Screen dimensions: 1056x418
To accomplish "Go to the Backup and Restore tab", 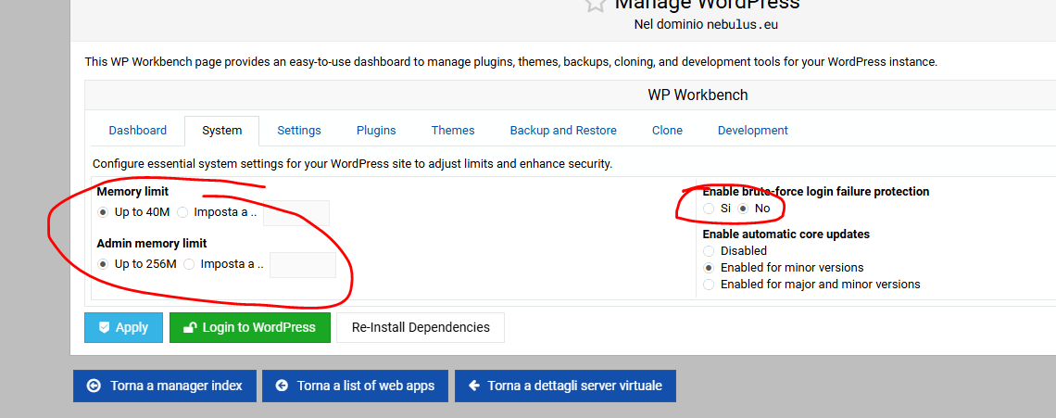I will click(x=563, y=131).
